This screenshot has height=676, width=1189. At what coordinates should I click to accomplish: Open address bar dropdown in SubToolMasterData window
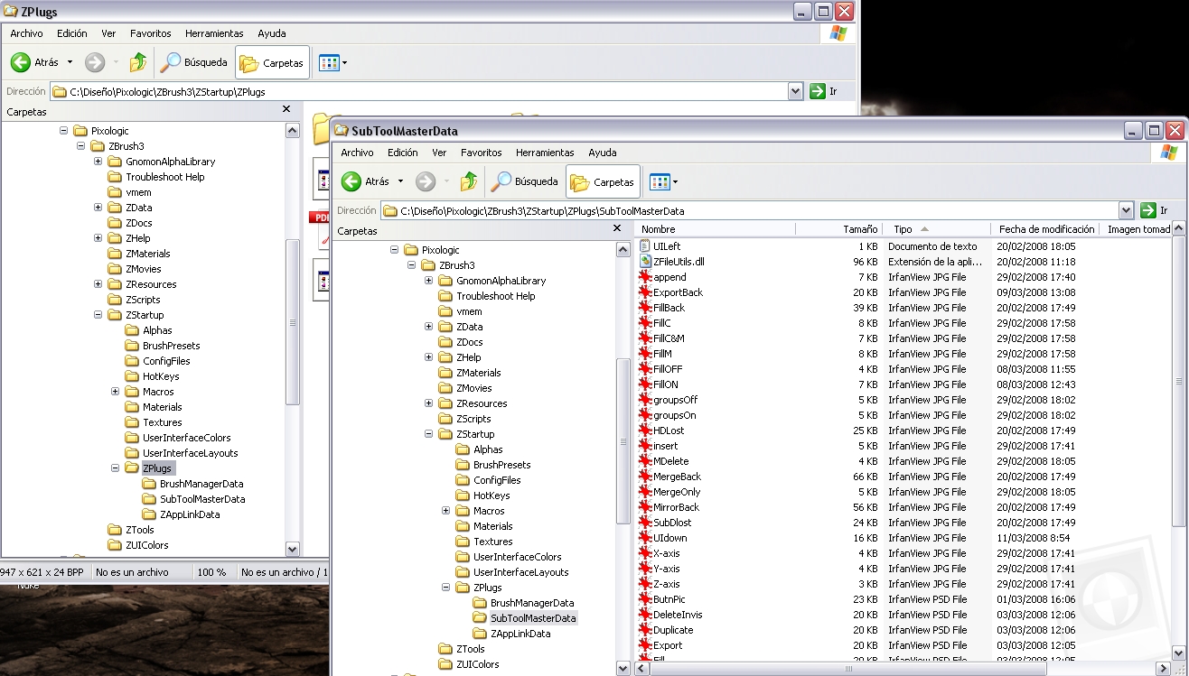pos(1126,210)
